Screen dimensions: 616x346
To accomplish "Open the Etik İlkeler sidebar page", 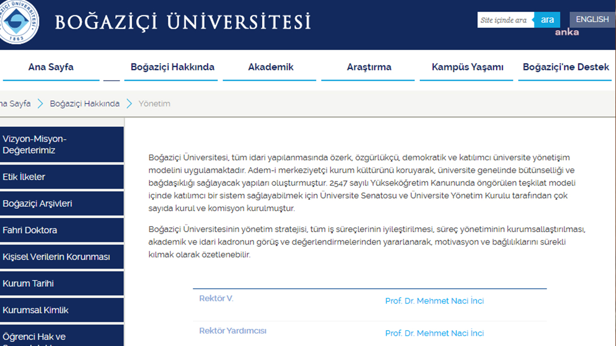I will 62,176.
